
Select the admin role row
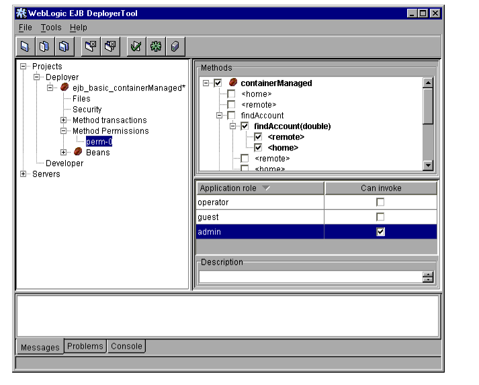[316, 232]
